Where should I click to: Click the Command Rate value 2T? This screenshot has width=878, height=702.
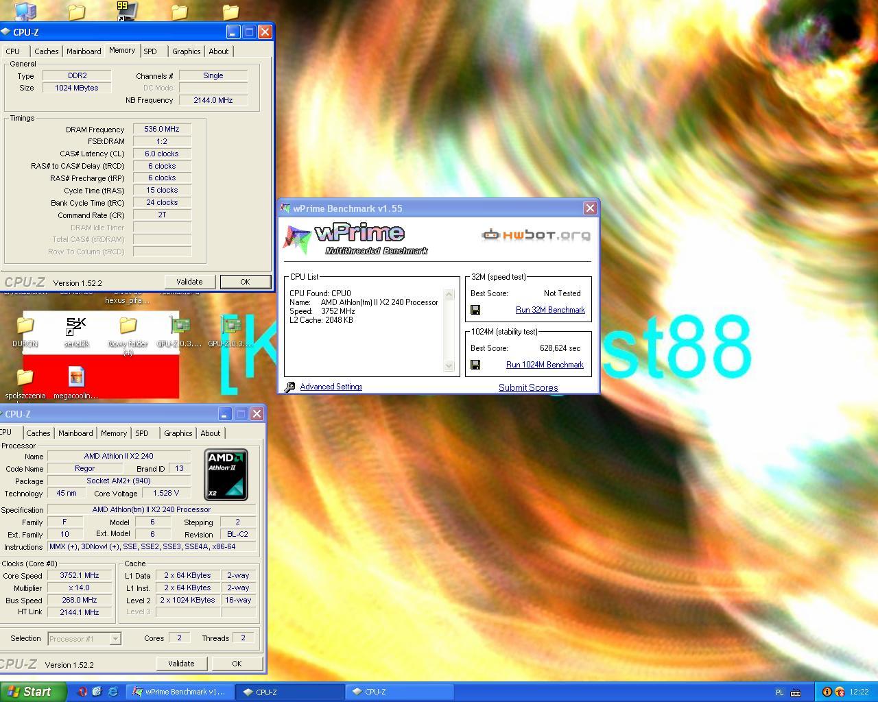[162, 215]
